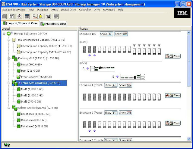Collapse Solaris-Oracle array node
The height and width of the screenshot is (149, 193).
pyautogui.click(x=9, y=108)
